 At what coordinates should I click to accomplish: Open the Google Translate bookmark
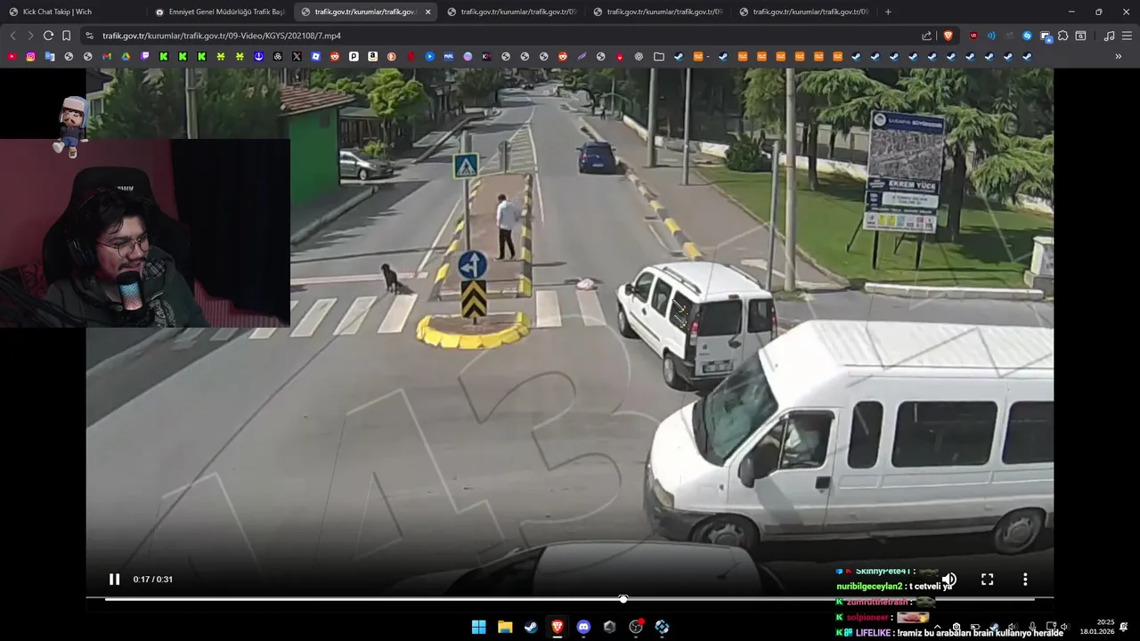coord(49,56)
